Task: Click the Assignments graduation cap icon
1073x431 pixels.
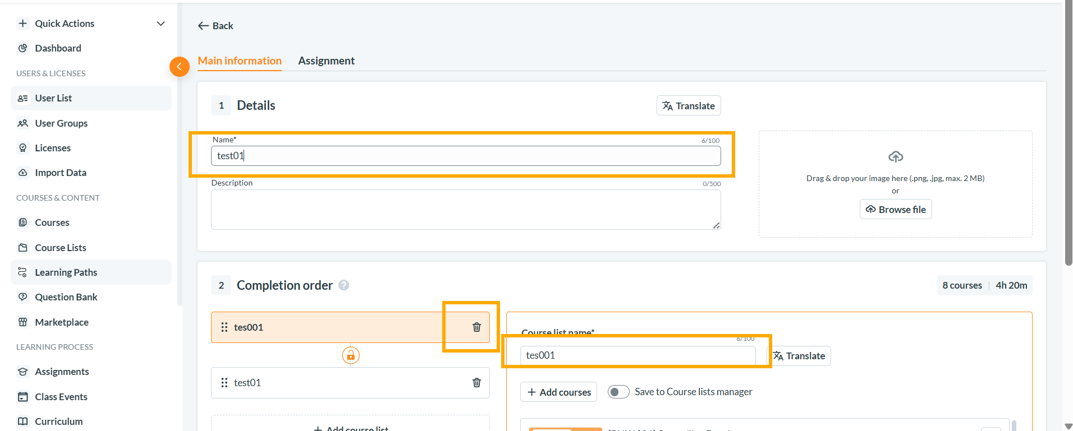Action: tap(22, 372)
